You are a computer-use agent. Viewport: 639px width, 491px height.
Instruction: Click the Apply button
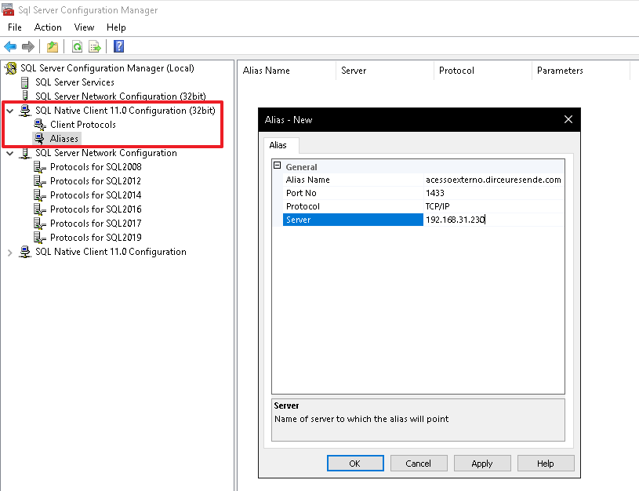[x=482, y=464]
